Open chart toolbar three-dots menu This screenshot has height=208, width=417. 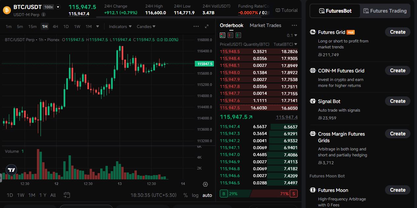tap(196, 26)
